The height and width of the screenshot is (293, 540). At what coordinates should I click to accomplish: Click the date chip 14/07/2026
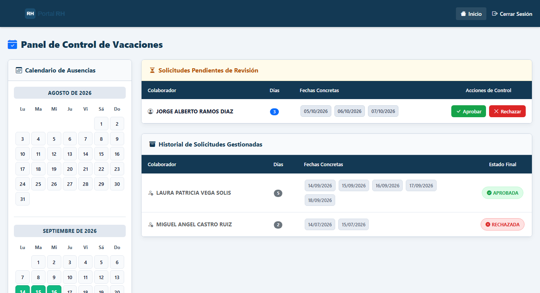click(320, 224)
